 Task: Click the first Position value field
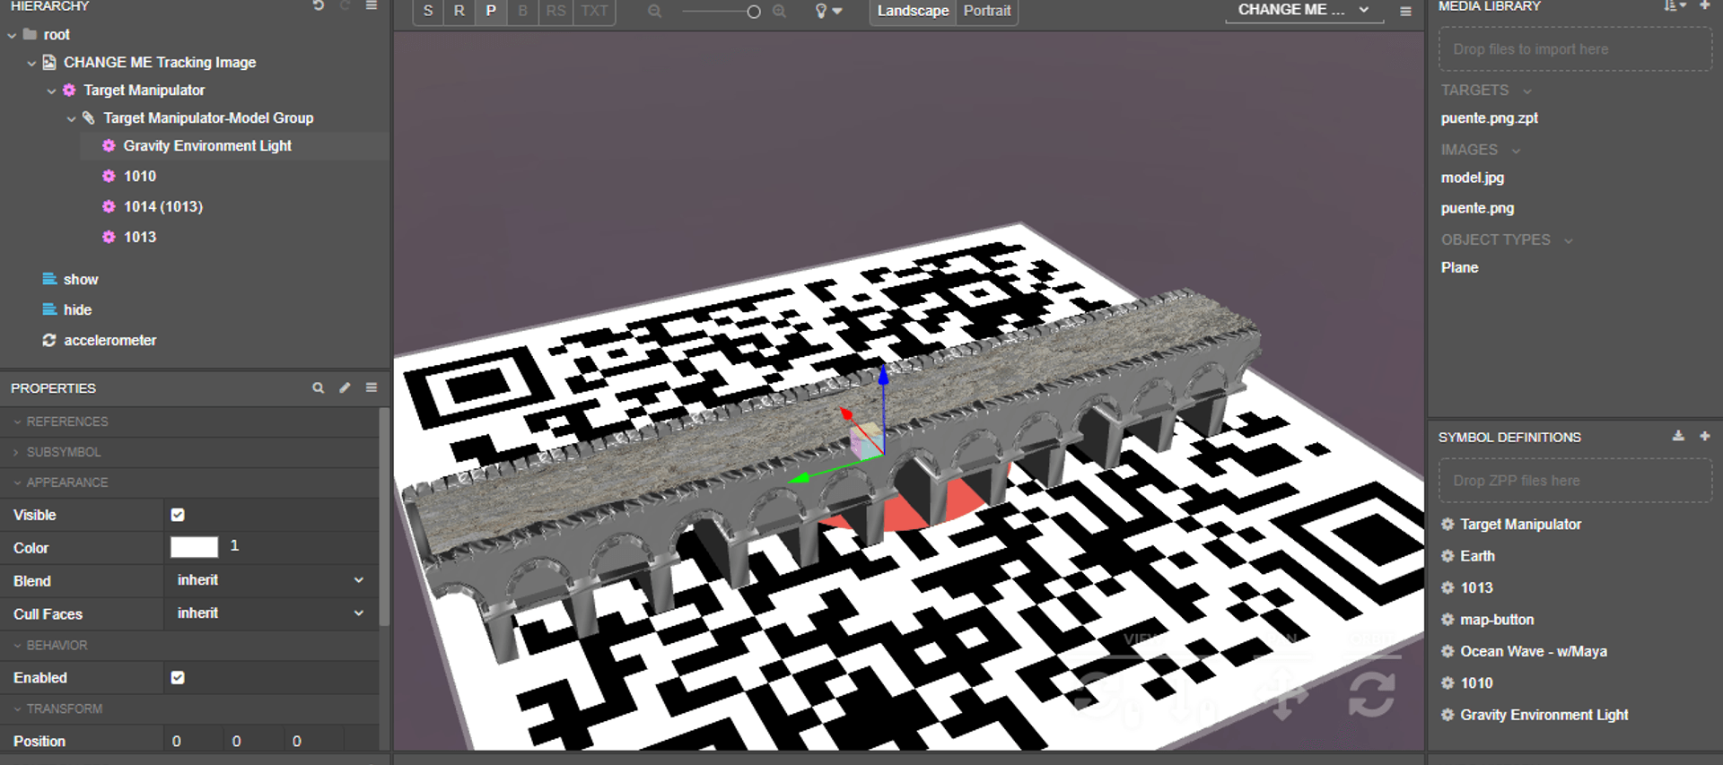193,741
